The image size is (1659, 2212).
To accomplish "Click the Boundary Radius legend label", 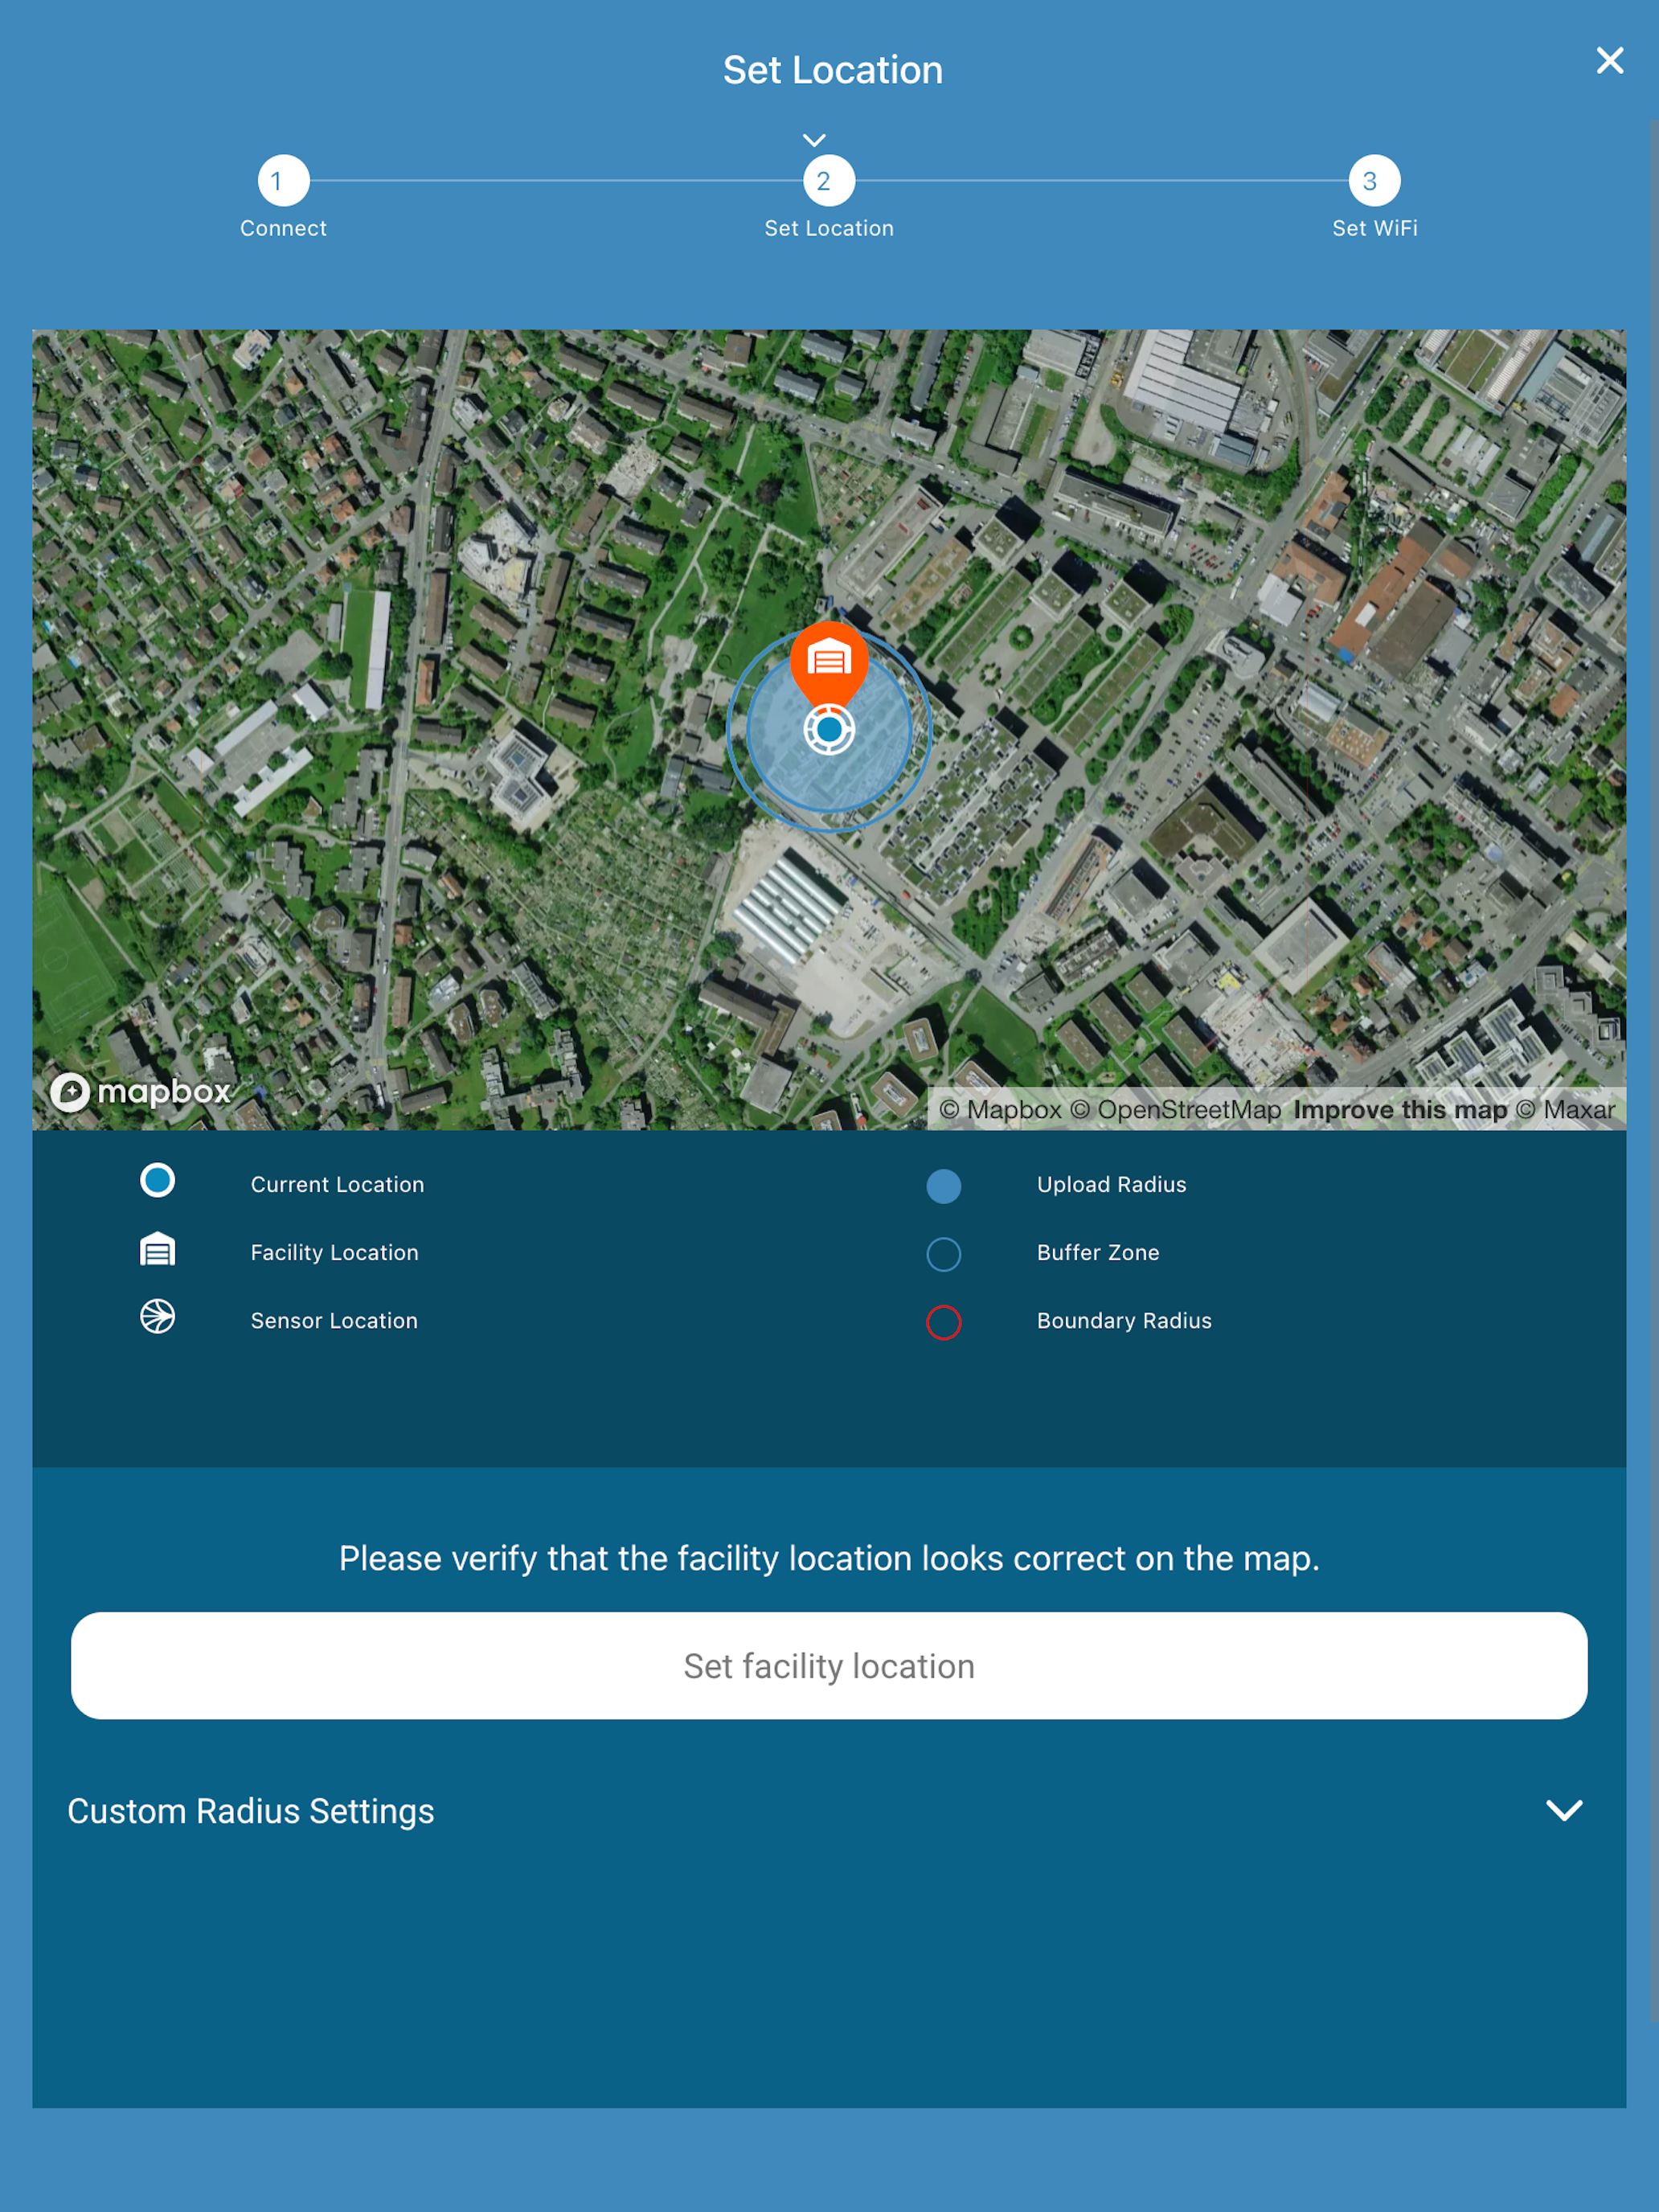I will [x=1124, y=1320].
